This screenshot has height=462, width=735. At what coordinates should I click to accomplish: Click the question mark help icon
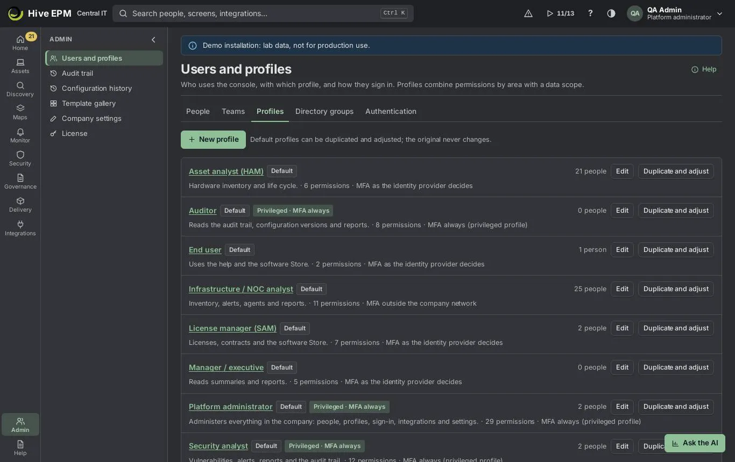[x=590, y=13]
